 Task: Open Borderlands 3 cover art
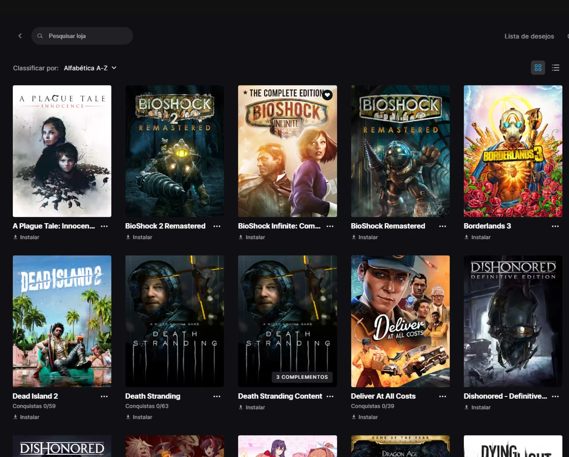[513, 151]
